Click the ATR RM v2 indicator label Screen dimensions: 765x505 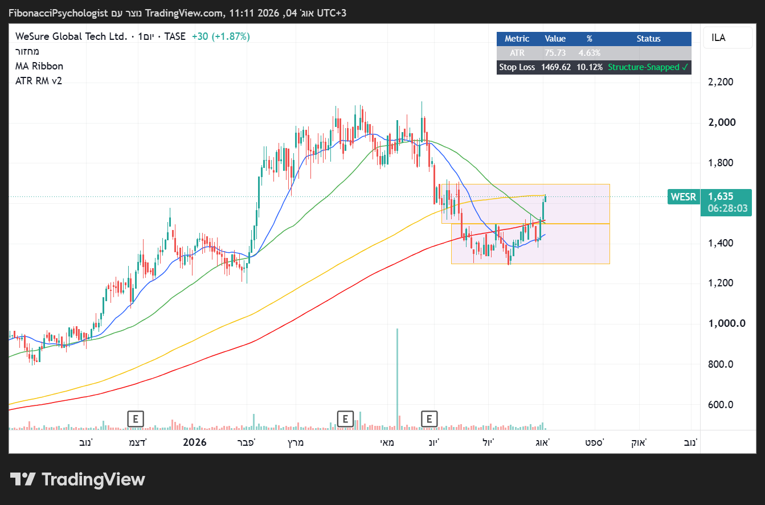point(39,81)
